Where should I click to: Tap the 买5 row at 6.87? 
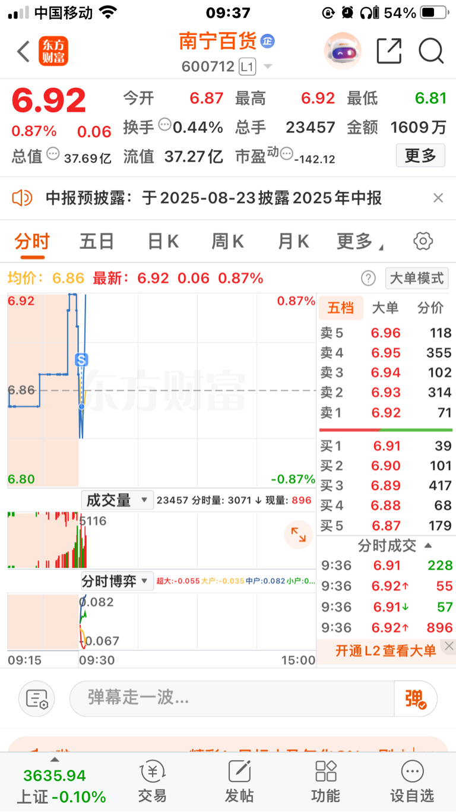tap(386, 526)
